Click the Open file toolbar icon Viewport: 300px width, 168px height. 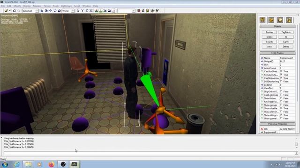6,11
